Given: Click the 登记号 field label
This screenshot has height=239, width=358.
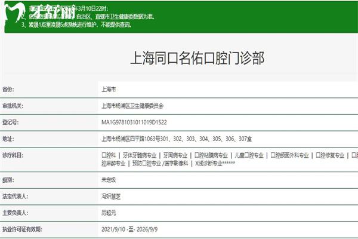Looking at the screenshot, I should click(x=10, y=122).
